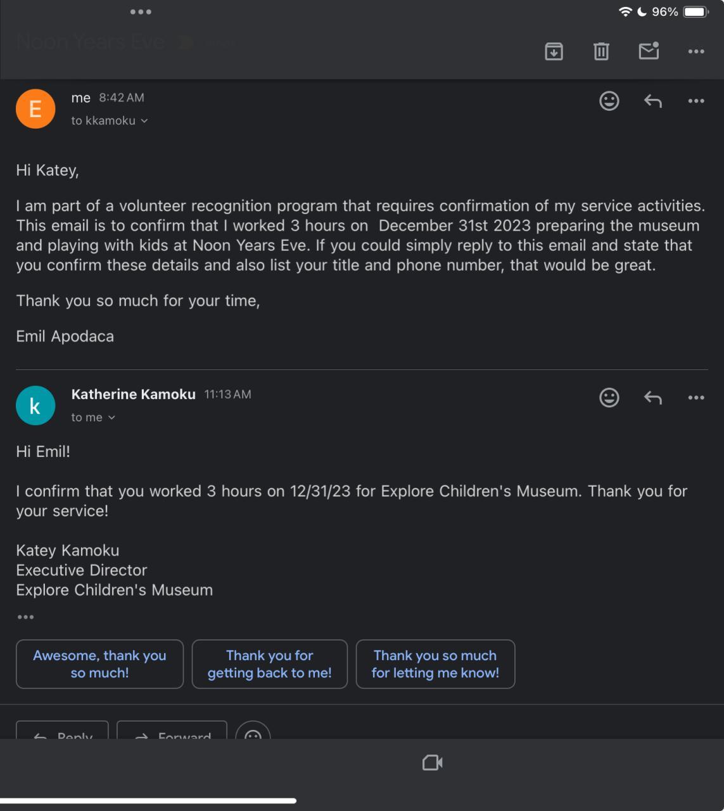724x811 pixels.
Task: Open the Meet video camera tab
Action: [x=433, y=763]
